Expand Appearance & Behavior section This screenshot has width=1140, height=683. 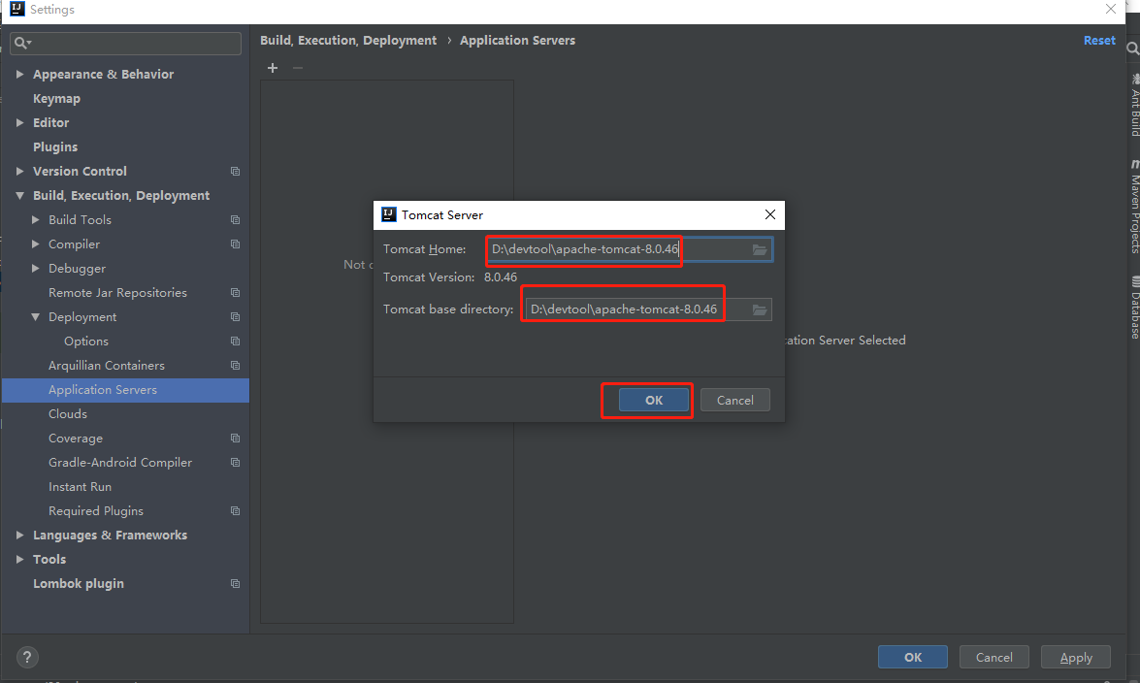click(x=19, y=74)
